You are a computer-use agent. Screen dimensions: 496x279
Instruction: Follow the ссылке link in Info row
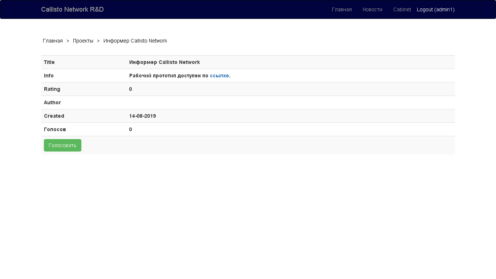click(219, 76)
